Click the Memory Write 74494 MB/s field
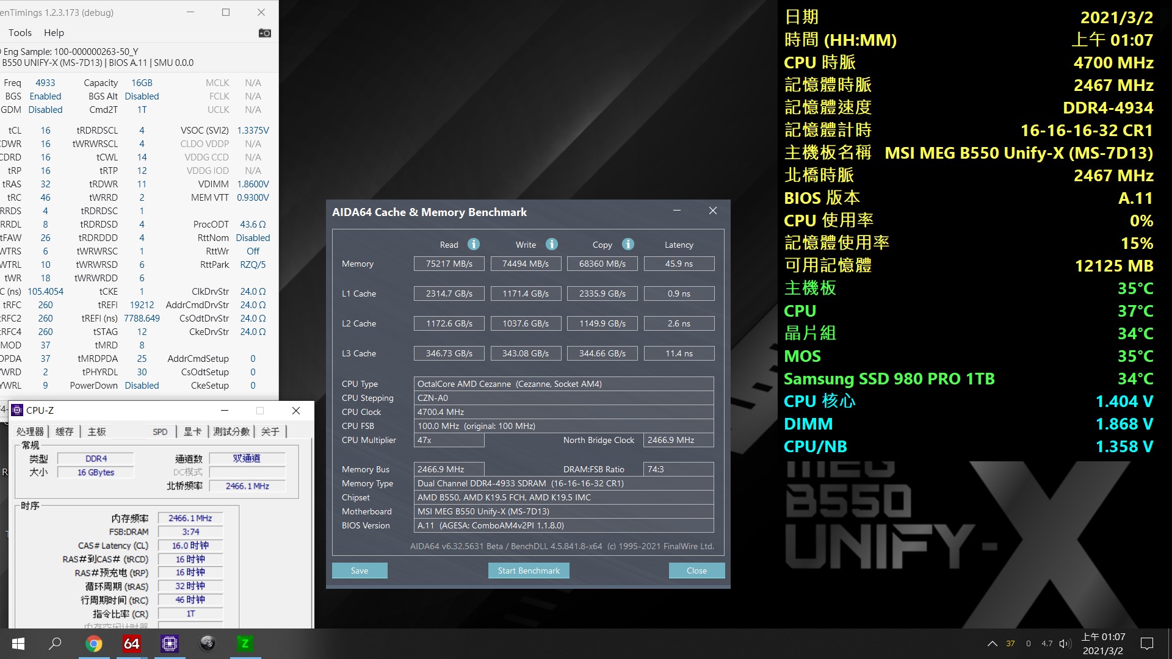This screenshot has height=659, width=1172. (x=526, y=264)
